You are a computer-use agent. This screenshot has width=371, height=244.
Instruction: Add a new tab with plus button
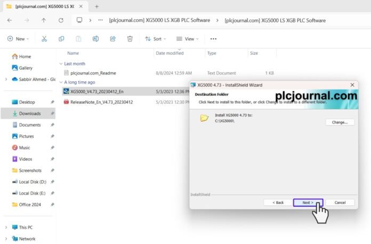pos(96,6)
